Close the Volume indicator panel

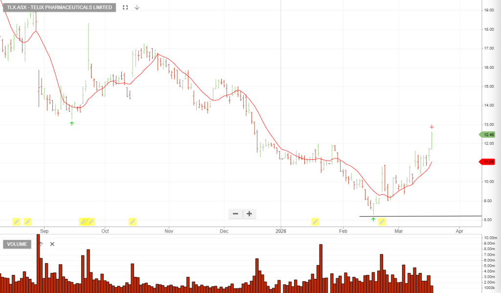pos(52,244)
